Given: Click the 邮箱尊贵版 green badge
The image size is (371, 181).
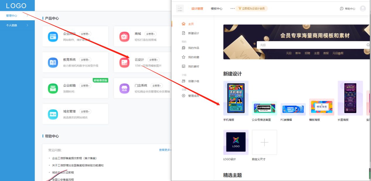Looking at the screenshot, I should tap(100, 80).
